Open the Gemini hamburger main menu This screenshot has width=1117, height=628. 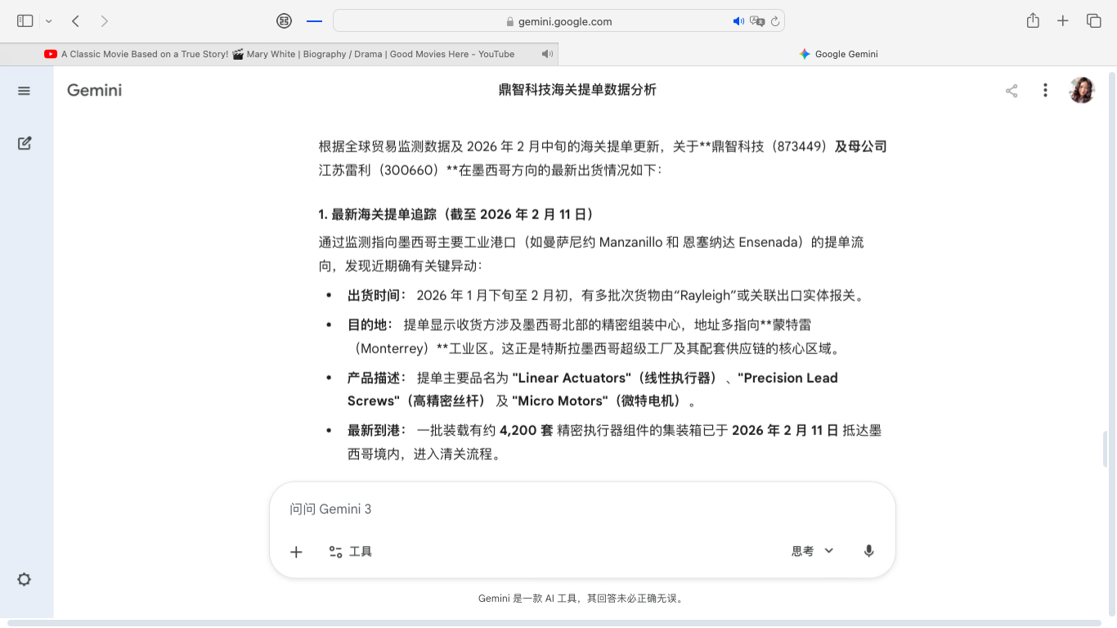click(24, 91)
